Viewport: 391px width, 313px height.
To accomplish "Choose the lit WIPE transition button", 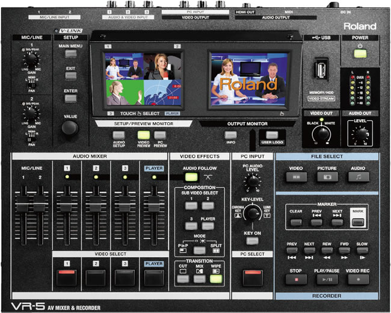I will point(216,279).
